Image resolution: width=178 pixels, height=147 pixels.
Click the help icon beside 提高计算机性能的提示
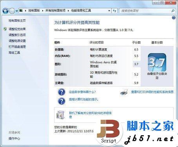point(62,101)
